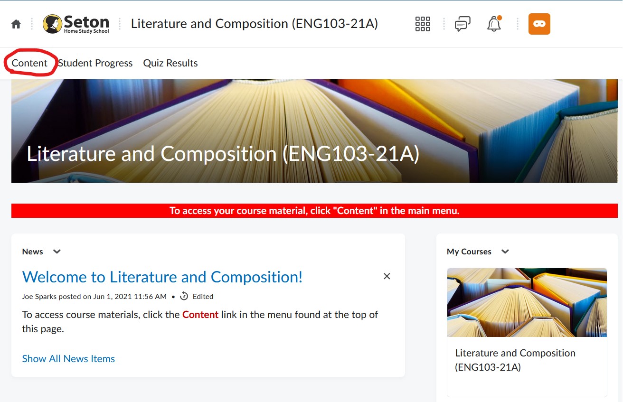Click the Seton Home Study School logo
This screenshot has width=623, height=402.
[76, 24]
